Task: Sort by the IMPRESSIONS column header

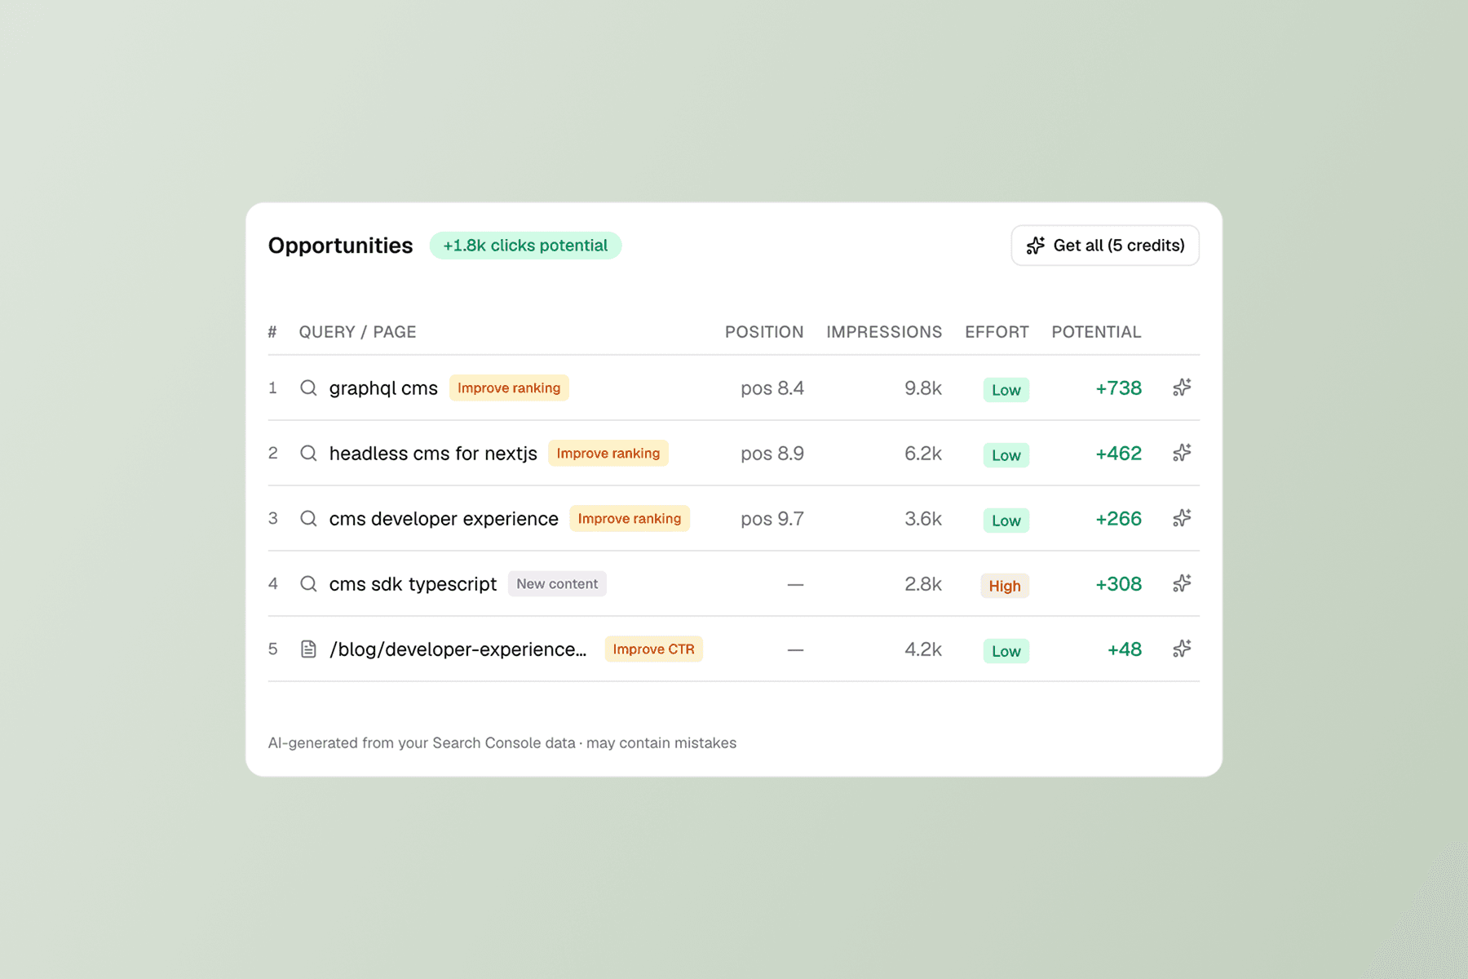Action: pyautogui.click(x=884, y=332)
